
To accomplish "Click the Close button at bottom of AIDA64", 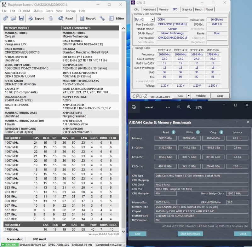I will click(x=243, y=234).
